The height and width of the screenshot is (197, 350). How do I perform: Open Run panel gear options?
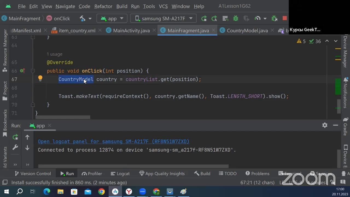tap(325, 125)
